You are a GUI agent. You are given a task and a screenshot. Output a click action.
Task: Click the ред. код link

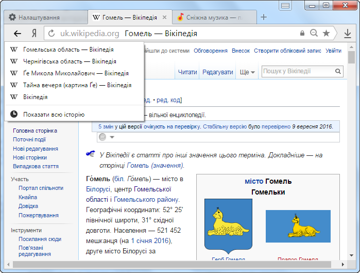point(168,100)
